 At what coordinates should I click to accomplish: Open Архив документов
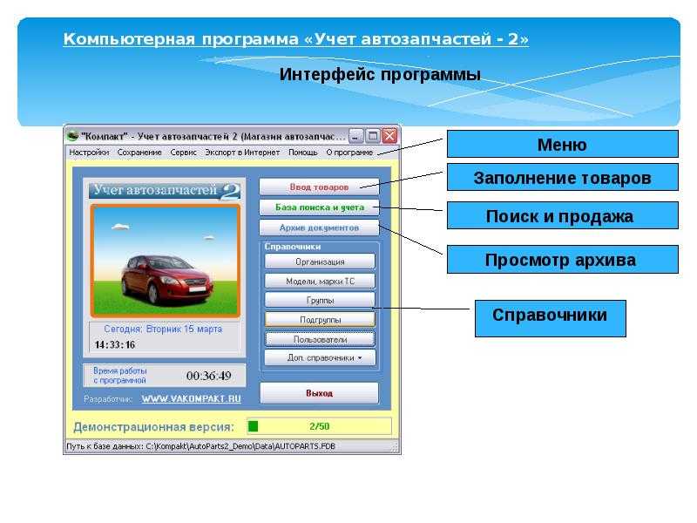319,228
